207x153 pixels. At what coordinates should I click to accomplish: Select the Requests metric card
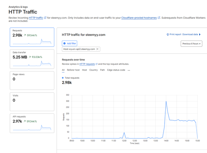[x=32, y=37]
